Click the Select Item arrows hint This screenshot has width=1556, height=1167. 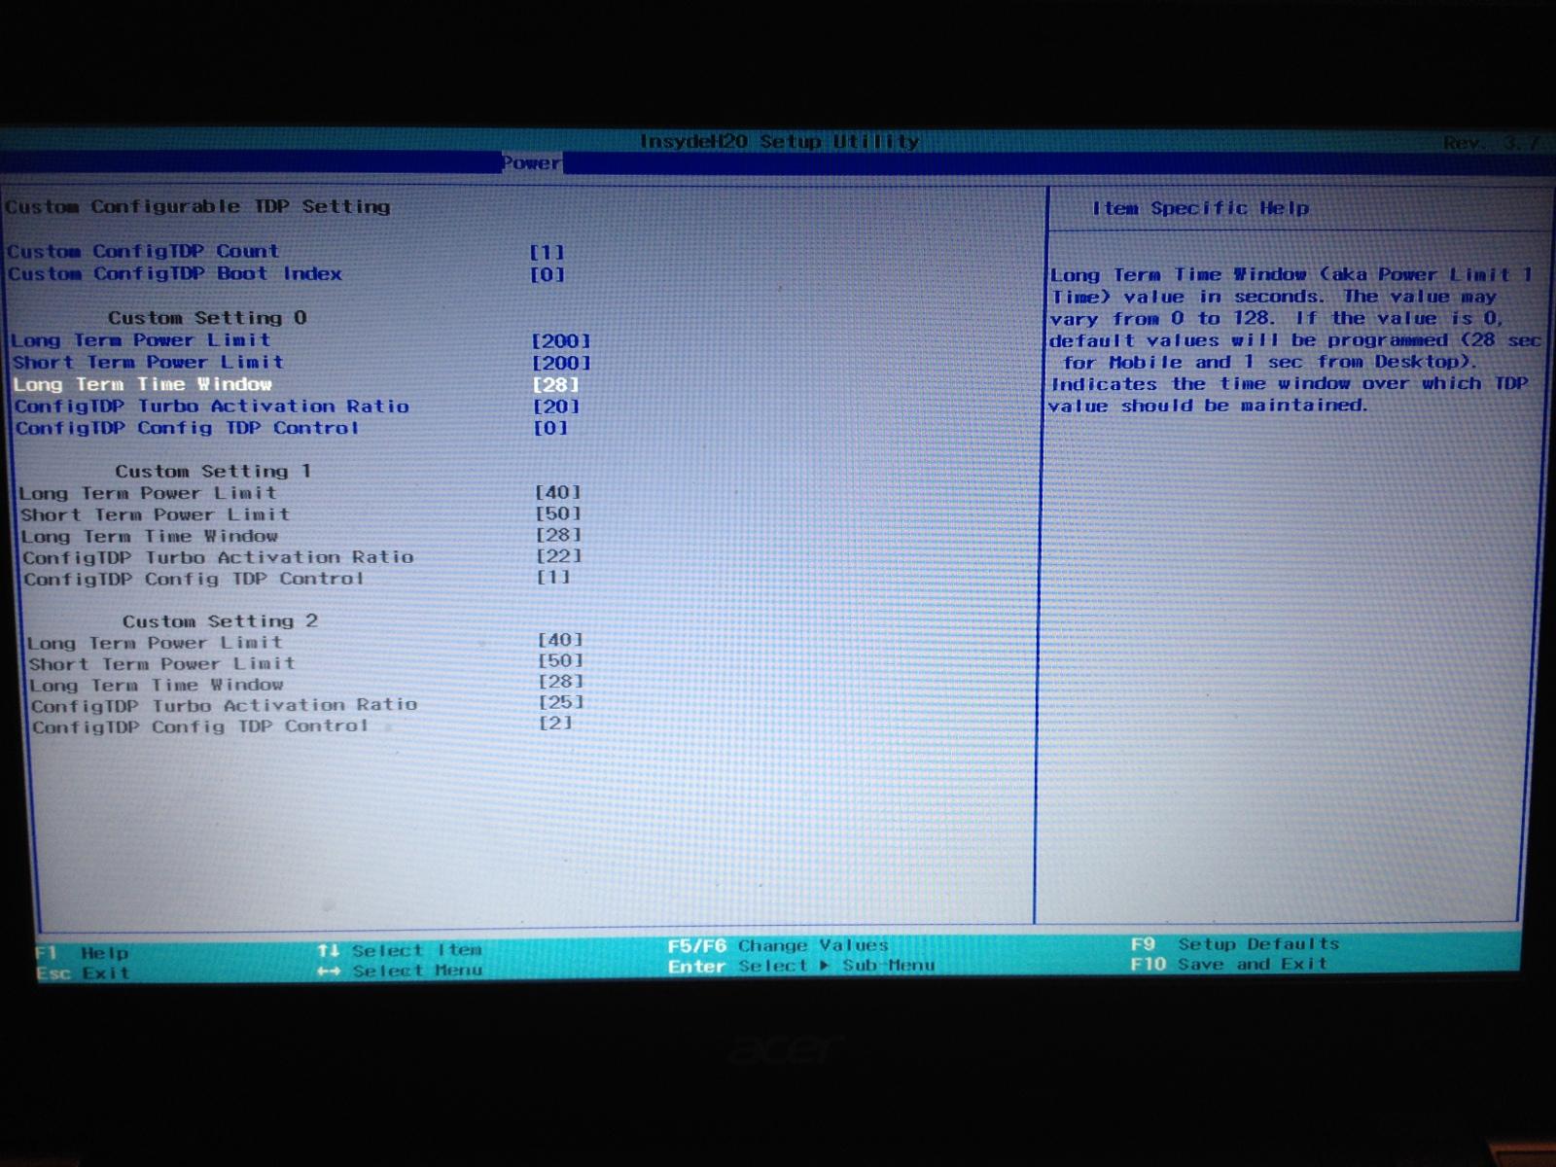tap(400, 950)
